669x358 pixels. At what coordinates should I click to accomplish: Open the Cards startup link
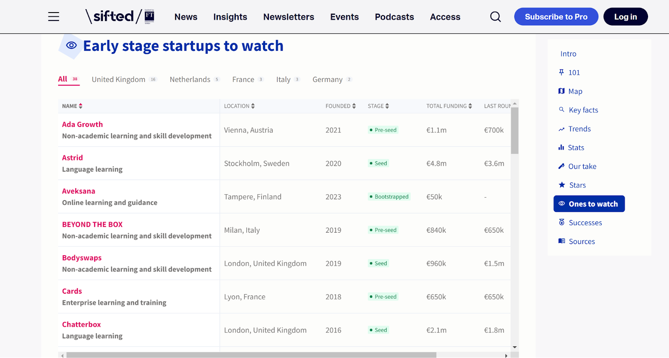click(72, 291)
